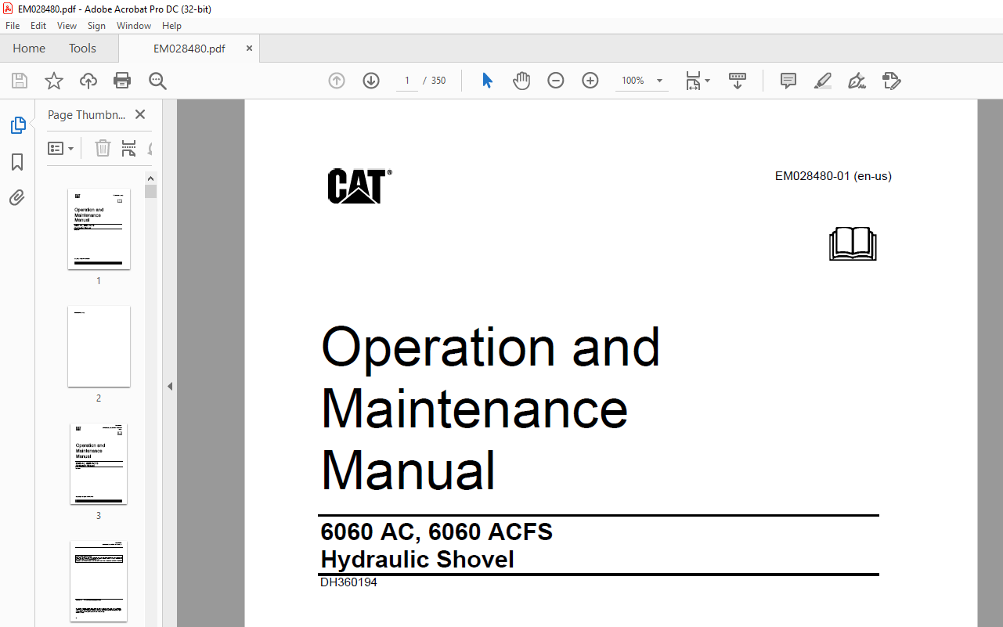Switch to the Tools tab
Screen dimensions: 1003x627
(x=82, y=48)
